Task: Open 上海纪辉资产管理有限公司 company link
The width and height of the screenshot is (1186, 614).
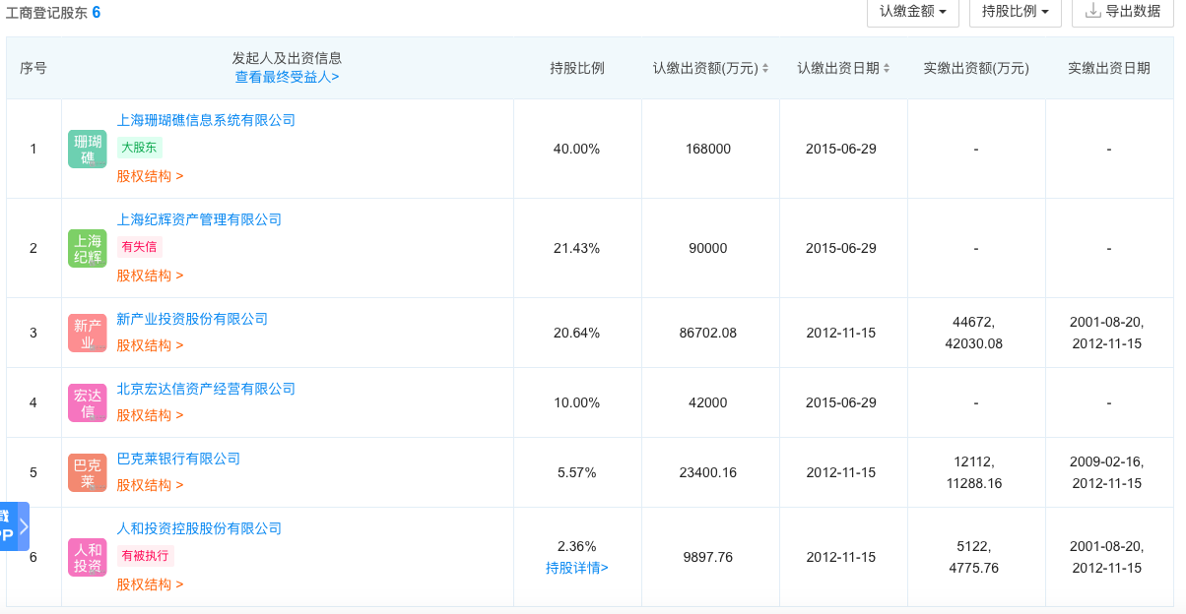Action: tap(199, 219)
